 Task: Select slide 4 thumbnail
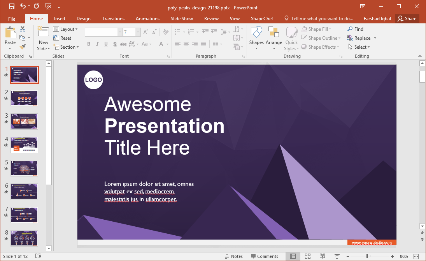(x=25, y=145)
